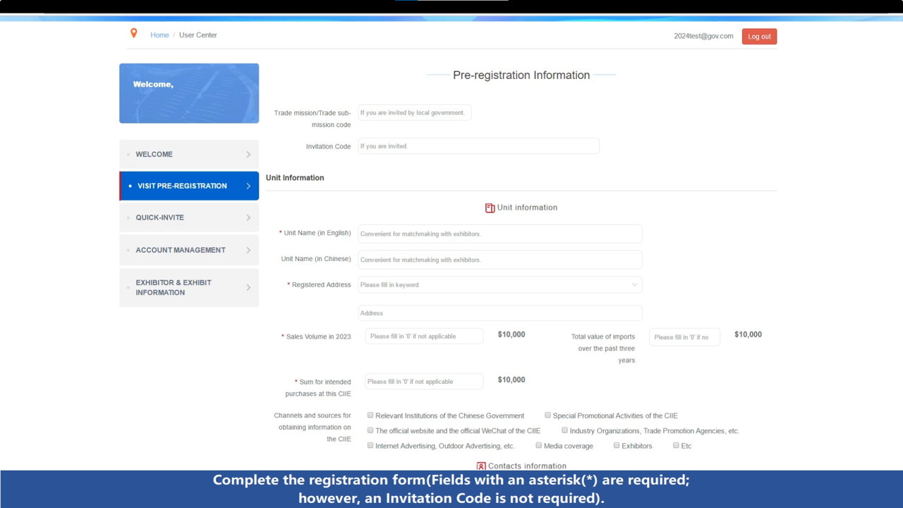The height and width of the screenshot is (508, 903).
Task: Click the chevron on VISIT PRE-REGISTRATION
Action: pyautogui.click(x=248, y=186)
